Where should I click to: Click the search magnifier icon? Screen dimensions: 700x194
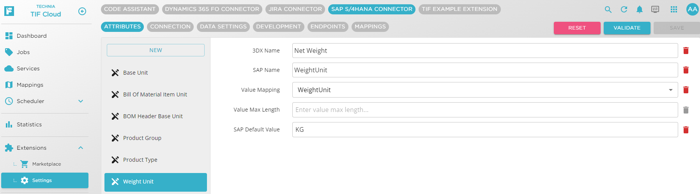(x=608, y=9)
